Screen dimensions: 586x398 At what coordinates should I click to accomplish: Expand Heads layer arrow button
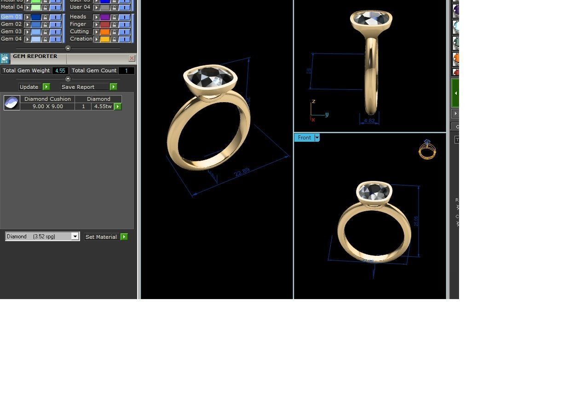[x=96, y=17]
